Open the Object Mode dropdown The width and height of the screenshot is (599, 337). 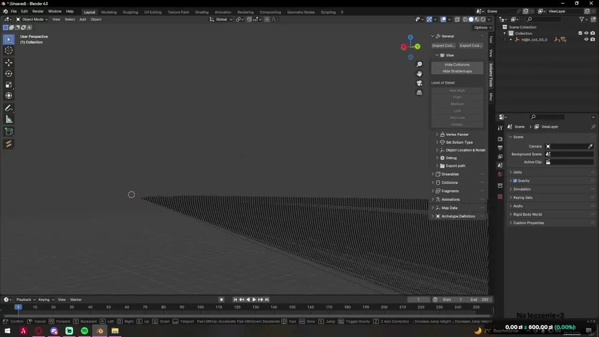tap(32, 19)
